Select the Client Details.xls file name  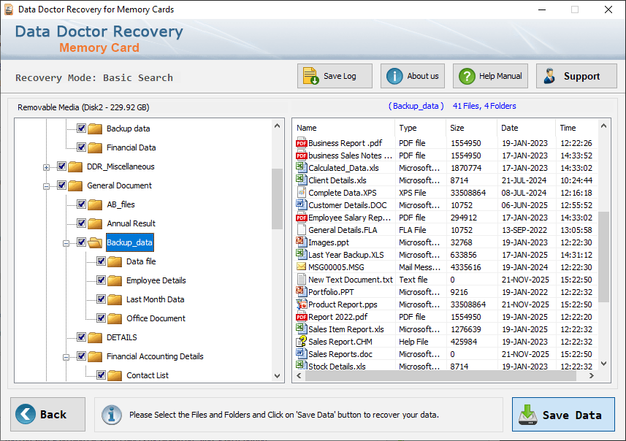pos(337,180)
